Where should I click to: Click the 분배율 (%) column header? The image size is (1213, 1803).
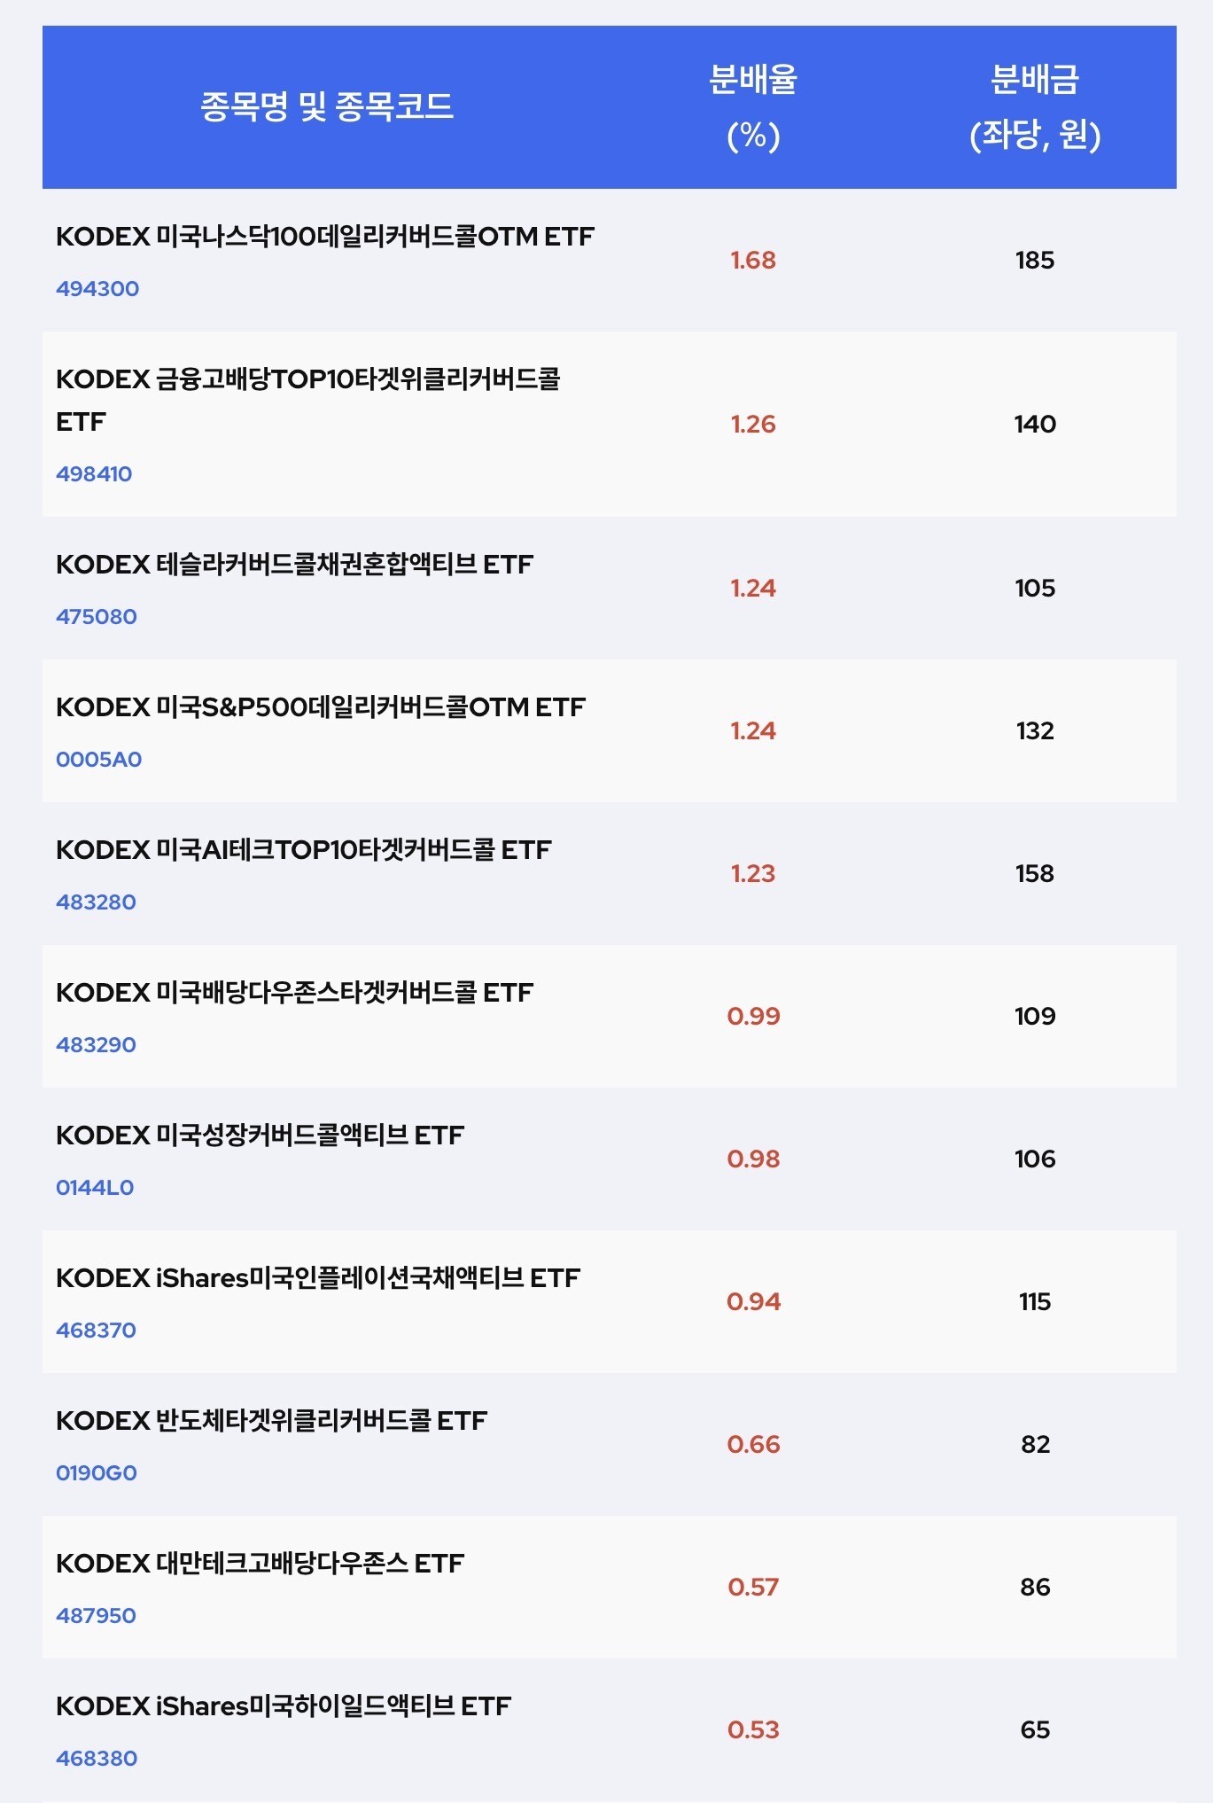point(753,107)
